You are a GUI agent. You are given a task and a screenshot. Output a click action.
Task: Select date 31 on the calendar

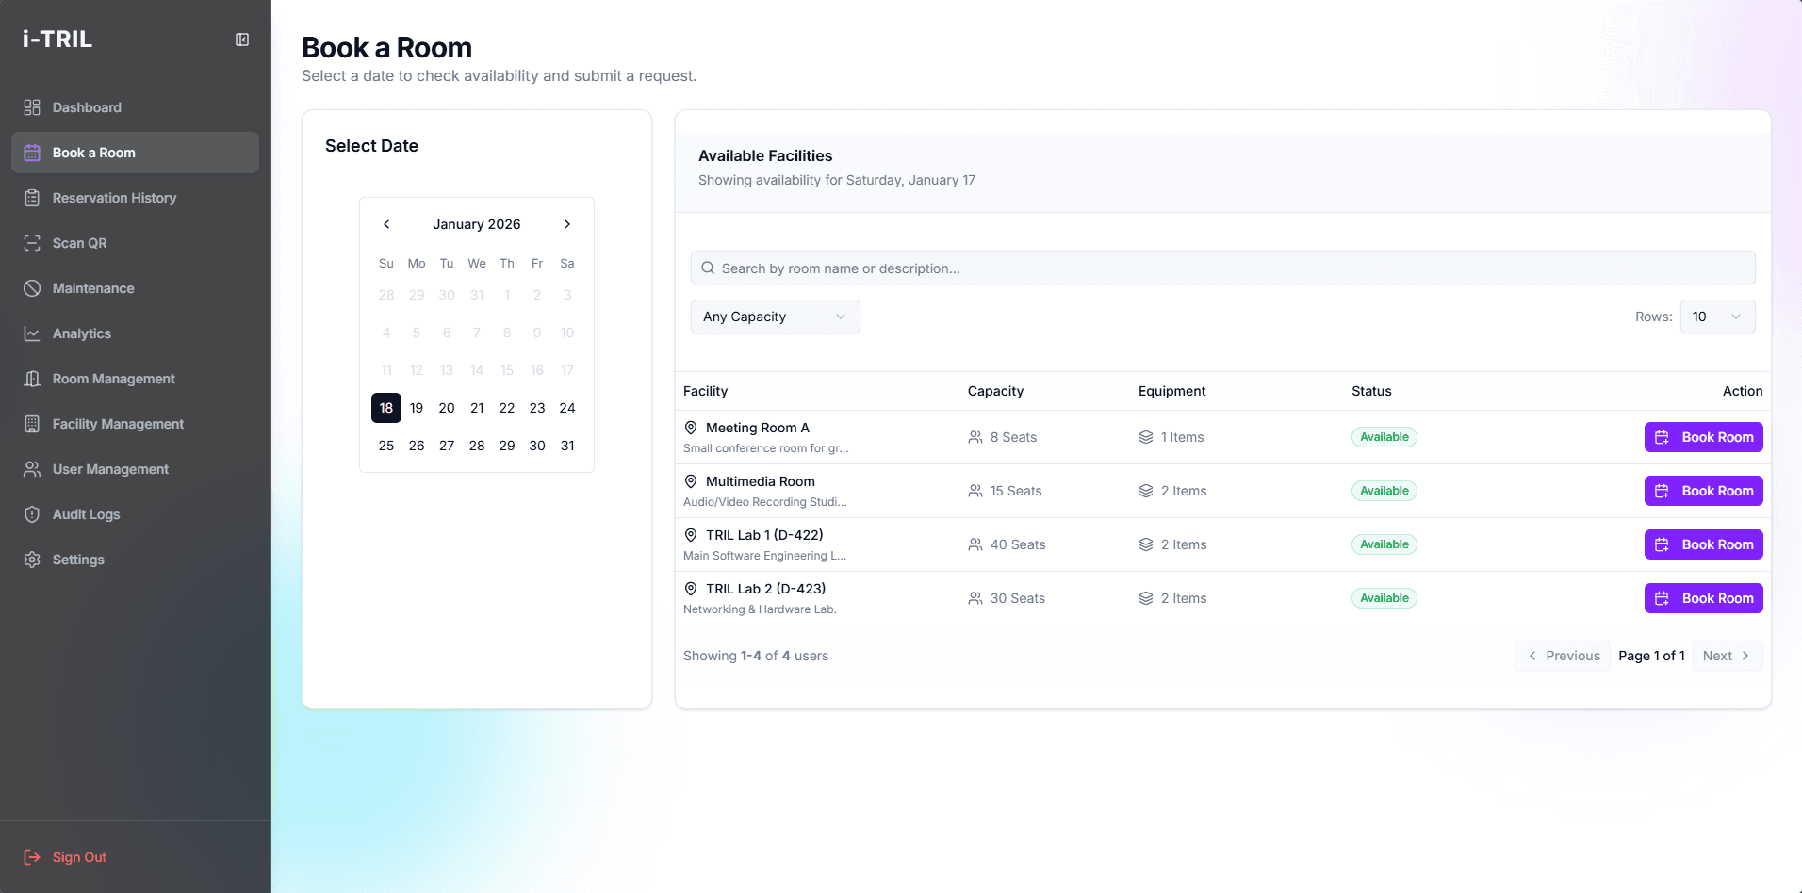[x=566, y=445]
